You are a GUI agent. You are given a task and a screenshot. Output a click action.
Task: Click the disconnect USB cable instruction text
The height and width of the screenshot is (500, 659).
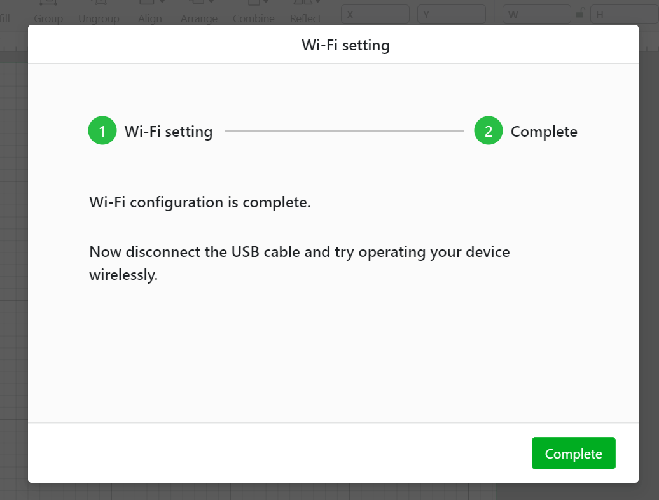click(x=299, y=263)
